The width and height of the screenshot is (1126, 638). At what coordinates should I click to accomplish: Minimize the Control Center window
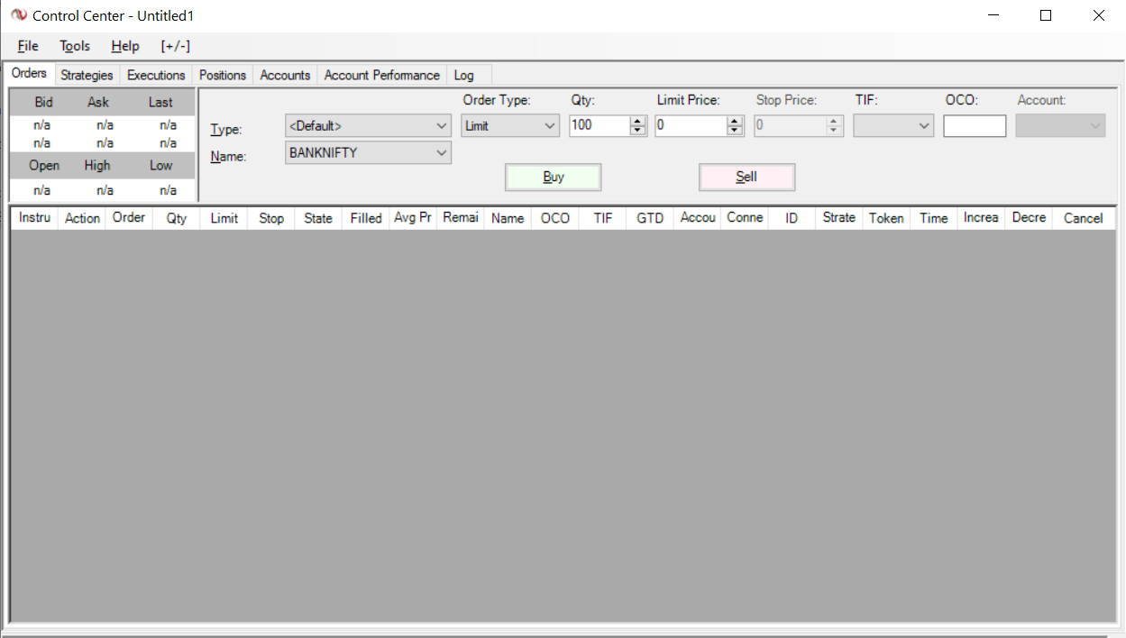pos(993,15)
